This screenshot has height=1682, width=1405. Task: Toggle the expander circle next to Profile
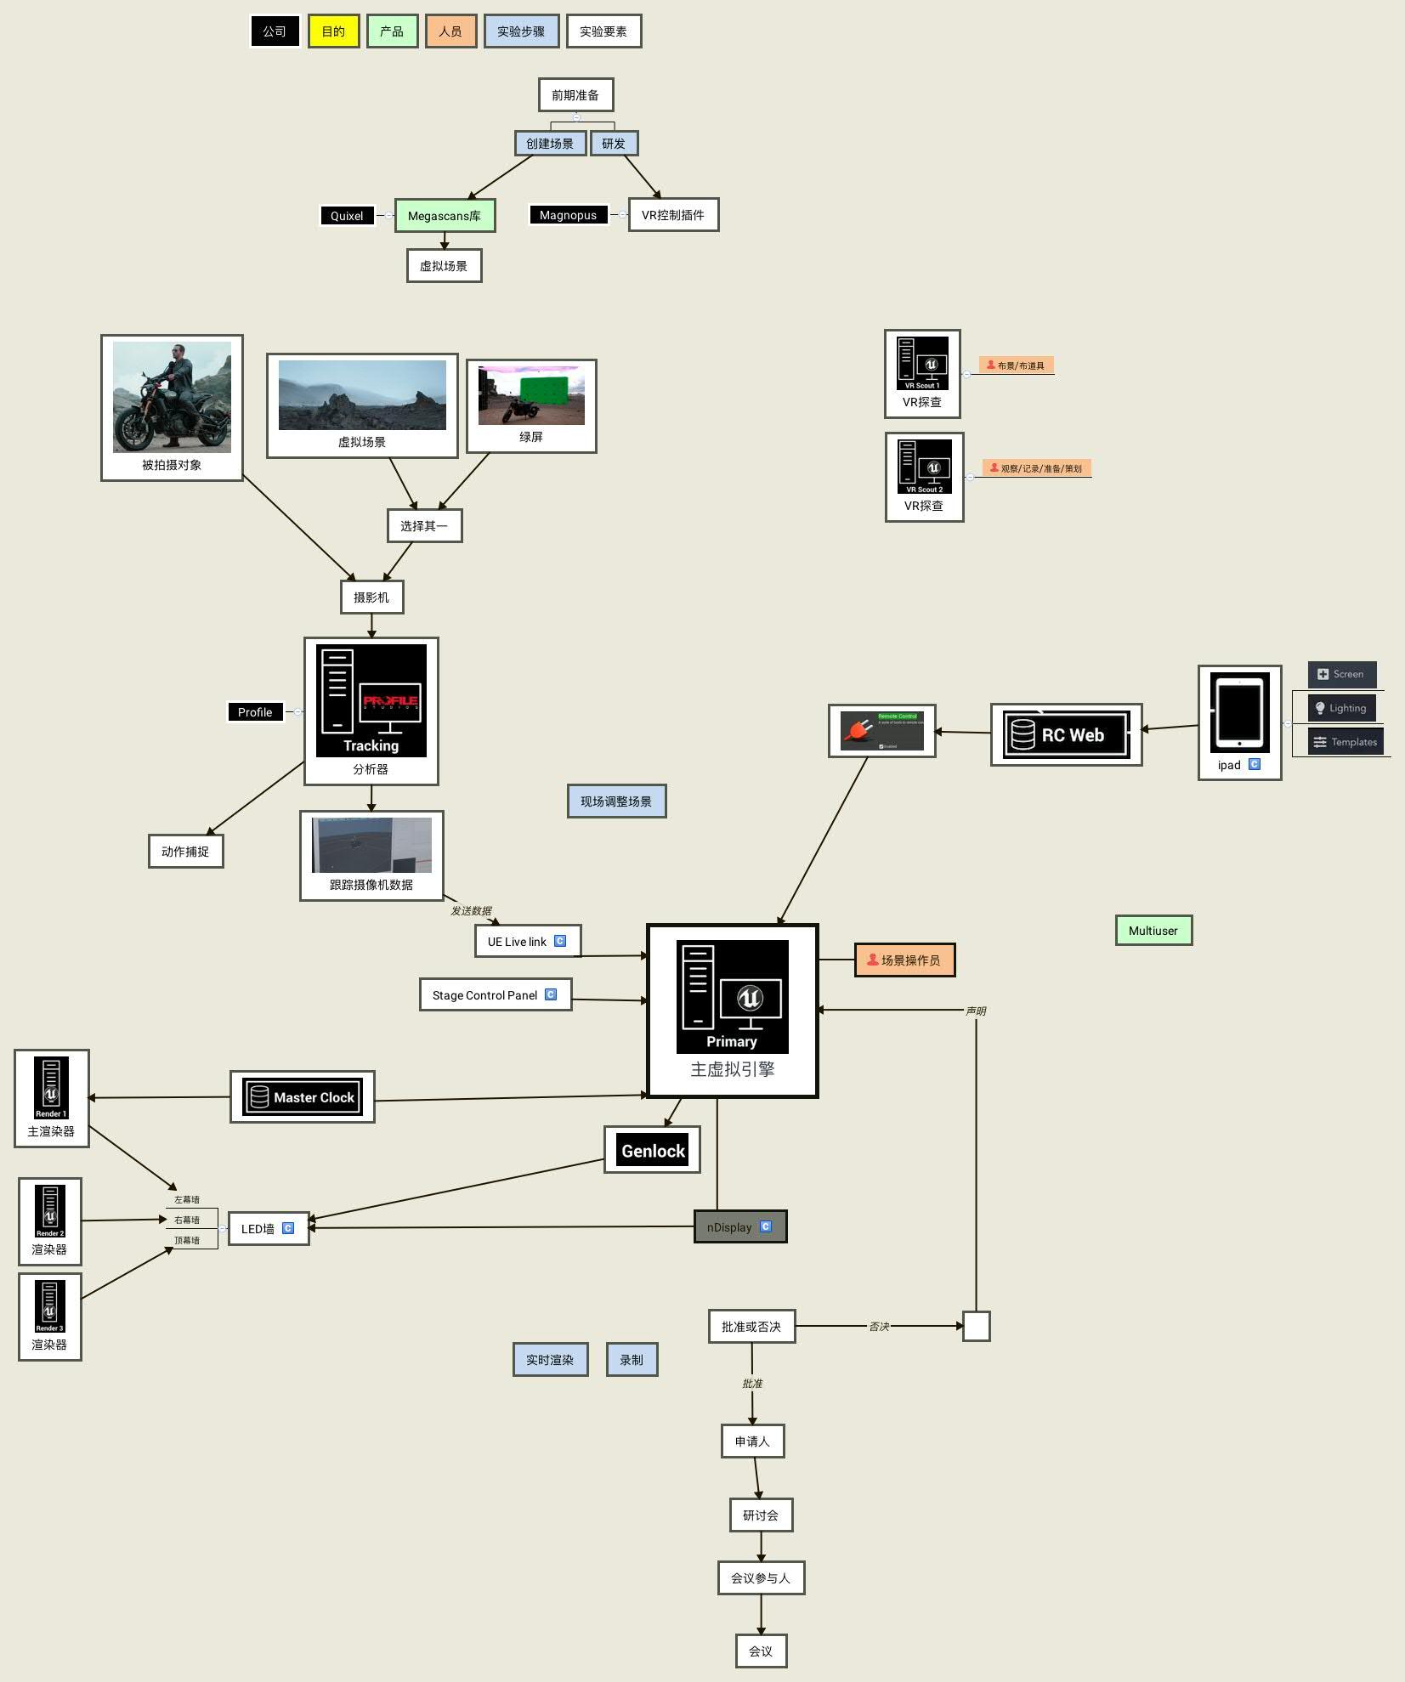pos(297,712)
